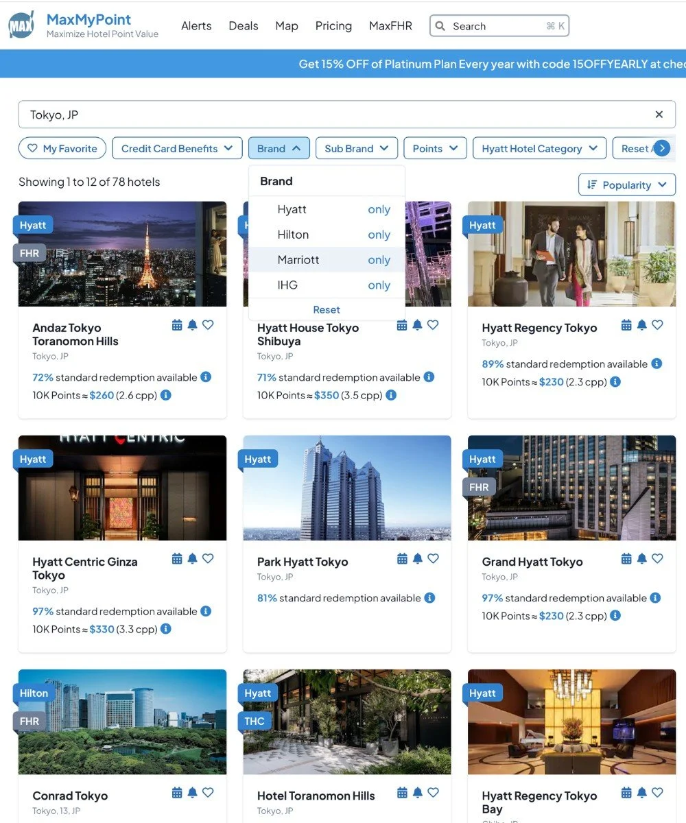Open calendar icon for Conrad Tokyo
Viewport: 686px width, 823px height.
177,793
